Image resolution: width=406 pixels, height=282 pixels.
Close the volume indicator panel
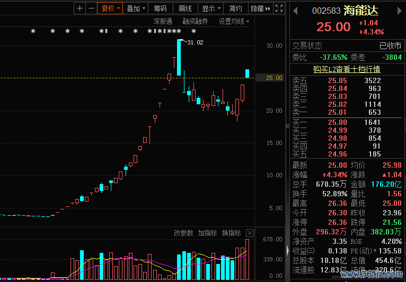[250, 233]
